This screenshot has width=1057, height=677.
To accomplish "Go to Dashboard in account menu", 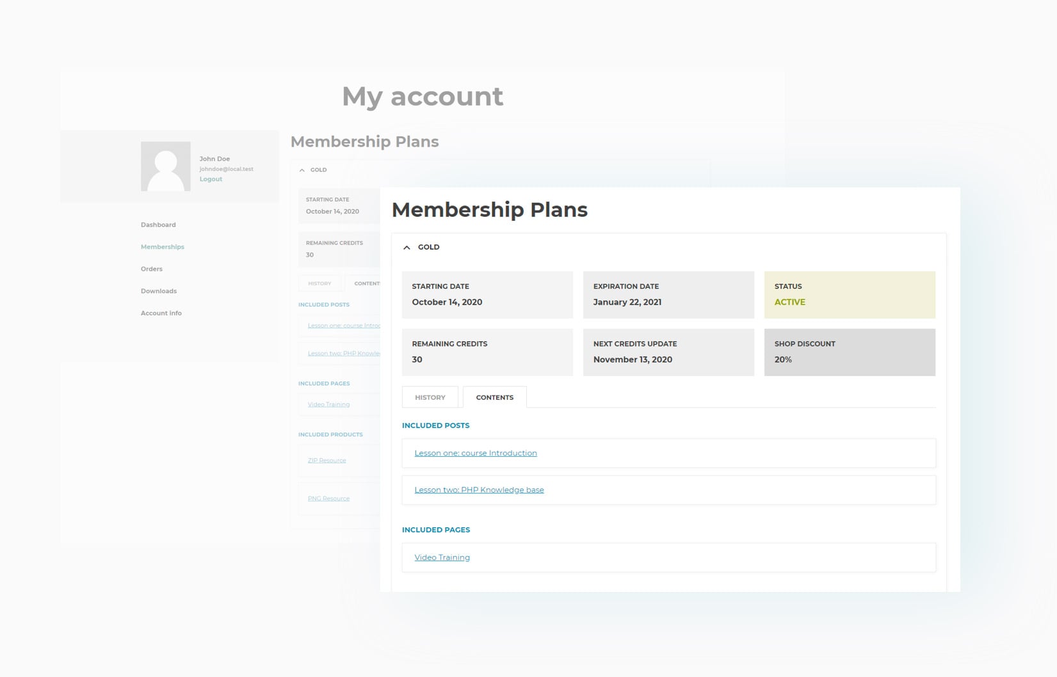I will click(158, 225).
